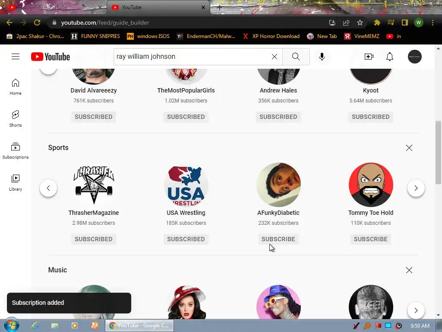Open Kyoot channel name
The height and width of the screenshot is (332, 442).
371,90
